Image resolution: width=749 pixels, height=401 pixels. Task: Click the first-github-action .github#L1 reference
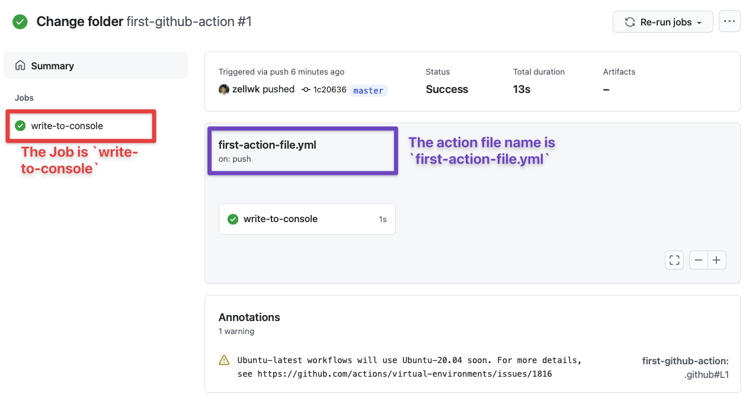pyautogui.click(x=685, y=367)
